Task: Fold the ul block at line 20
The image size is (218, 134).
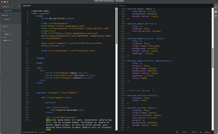Action: (x=29, y=70)
